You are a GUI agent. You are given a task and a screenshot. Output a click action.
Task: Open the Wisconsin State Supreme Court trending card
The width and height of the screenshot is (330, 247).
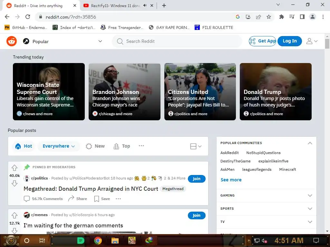point(49,92)
